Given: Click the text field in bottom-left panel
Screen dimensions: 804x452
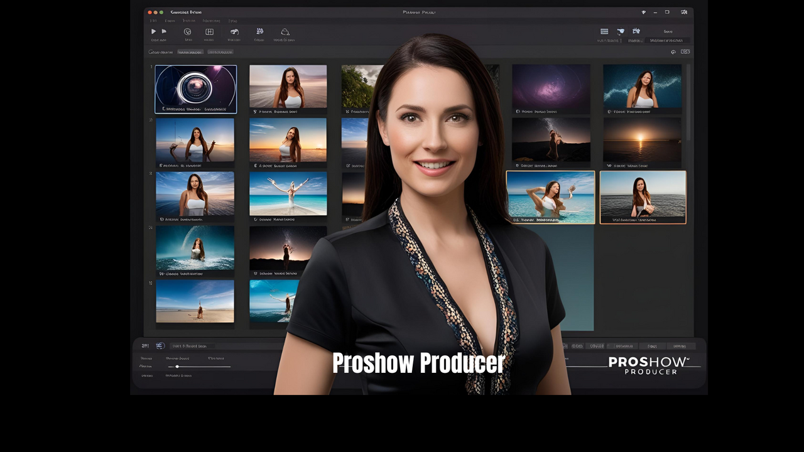Looking at the screenshot, I should [192, 346].
